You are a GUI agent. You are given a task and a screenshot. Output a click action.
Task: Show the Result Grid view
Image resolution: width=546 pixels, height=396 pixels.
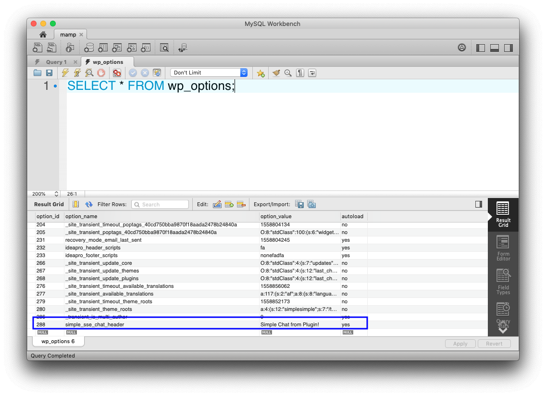pyautogui.click(x=503, y=214)
